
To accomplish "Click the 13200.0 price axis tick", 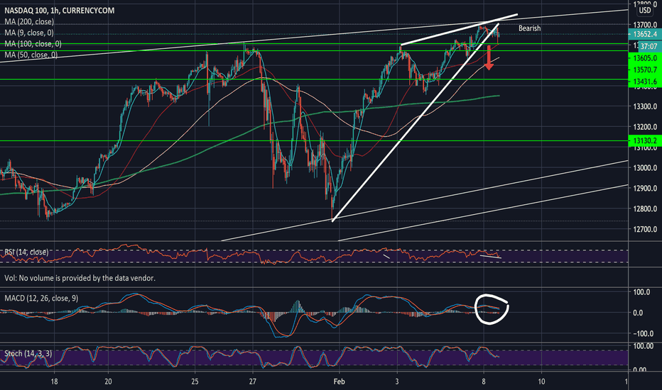I will [645, 126].
